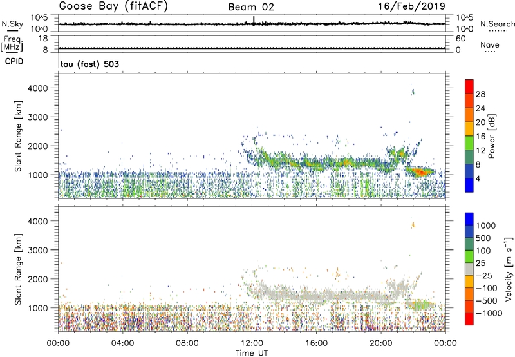The height and width of the screenshot is (357, 515).
Task: Click the 'Nave' legend label
Action: point(490,45)
